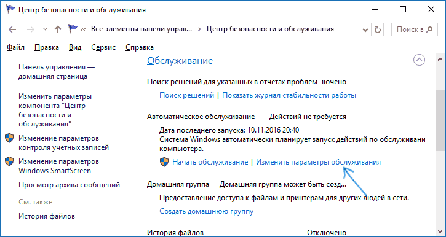Go up one level with Up arrow
Image resolution: width=446 pixels, height=237 pixels.
coord(58,29)
